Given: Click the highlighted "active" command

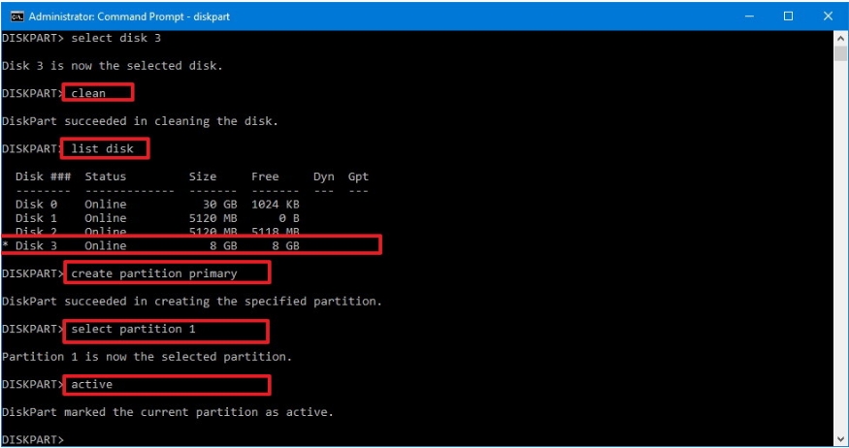Looking at the screenshot, I should pos(92,385).
